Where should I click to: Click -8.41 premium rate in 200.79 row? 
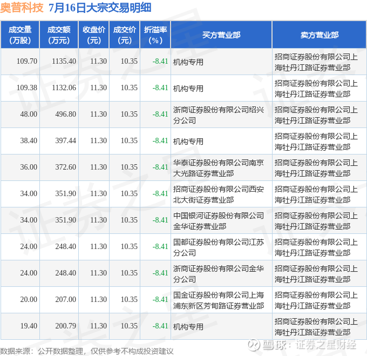pos(160,326)
